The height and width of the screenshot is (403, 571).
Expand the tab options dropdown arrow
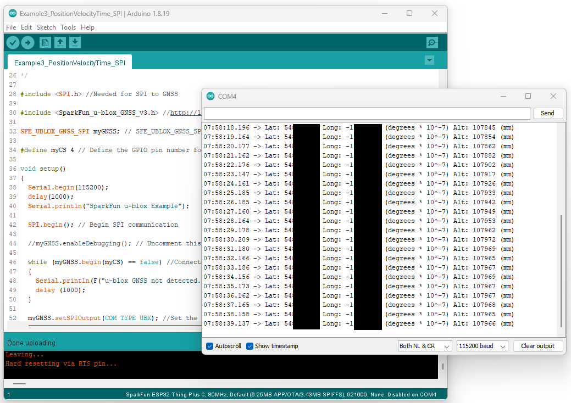(429, 60)
